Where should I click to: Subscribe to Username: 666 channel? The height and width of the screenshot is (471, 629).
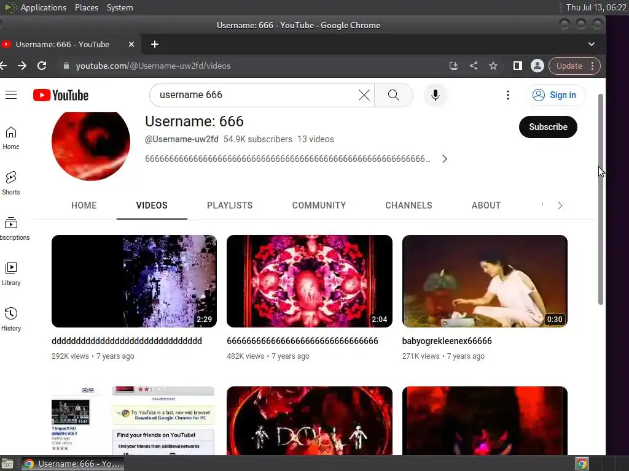(x=548, y=127)
